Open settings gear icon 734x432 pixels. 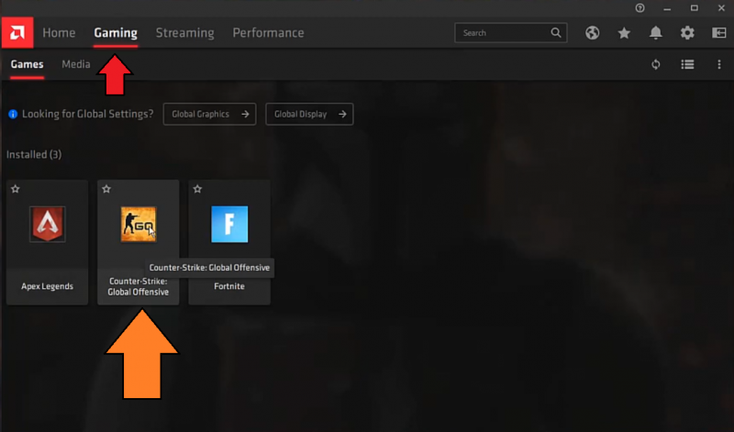tap(687, 33)
